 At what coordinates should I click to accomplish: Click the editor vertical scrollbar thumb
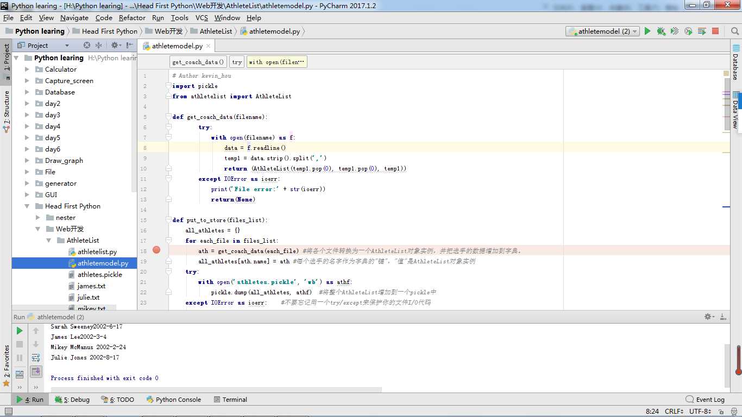727,104
